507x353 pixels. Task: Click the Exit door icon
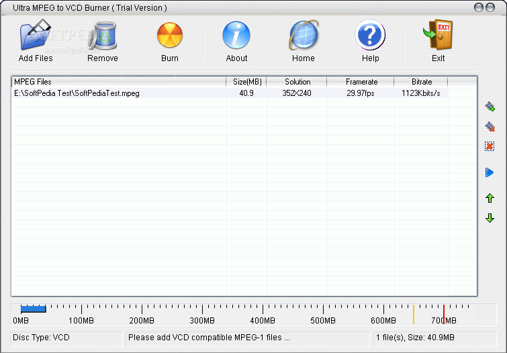(438, 35)
